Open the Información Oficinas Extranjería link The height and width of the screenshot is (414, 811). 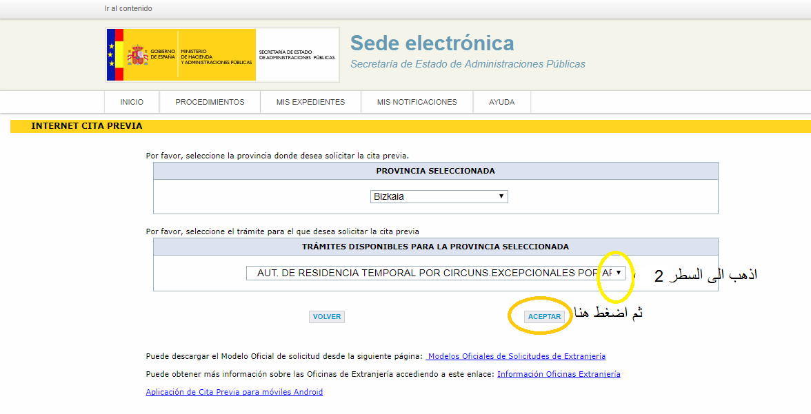[x=559, y=374]
